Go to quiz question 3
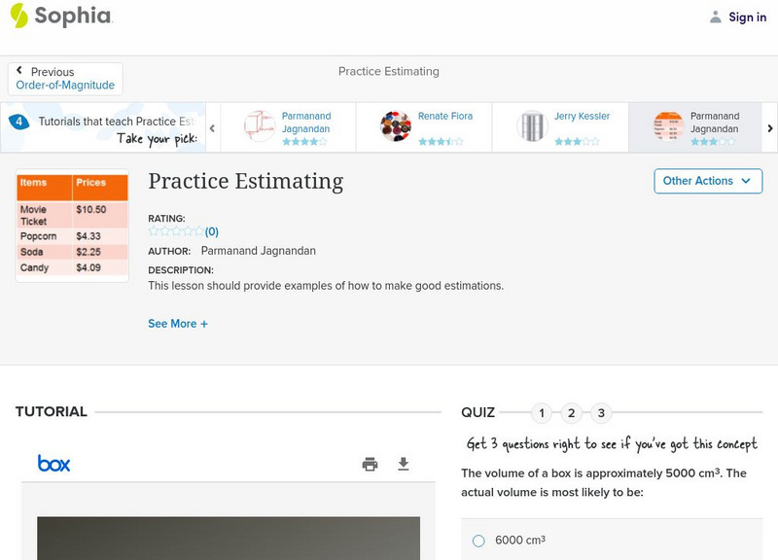The image size is (778, 560). [601, 413]
